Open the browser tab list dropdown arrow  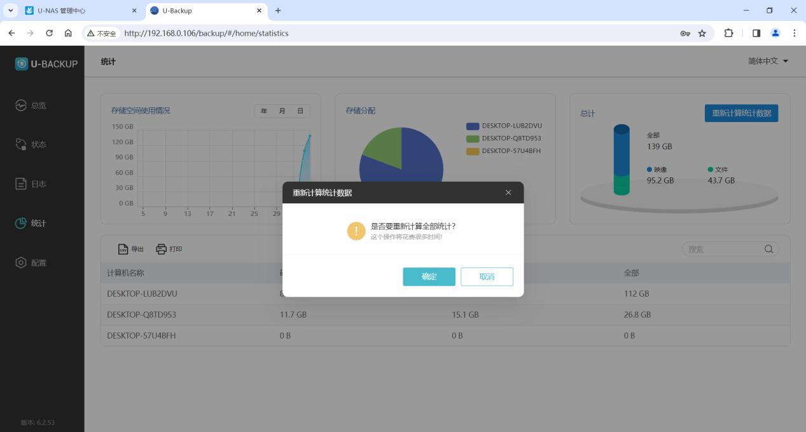pyautogui.click(x=11, y=11)
